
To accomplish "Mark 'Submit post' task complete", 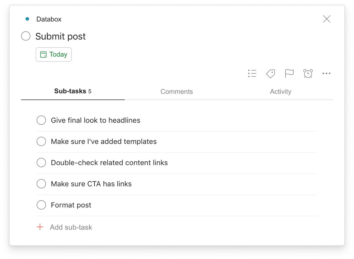I will tap(26, 36).
